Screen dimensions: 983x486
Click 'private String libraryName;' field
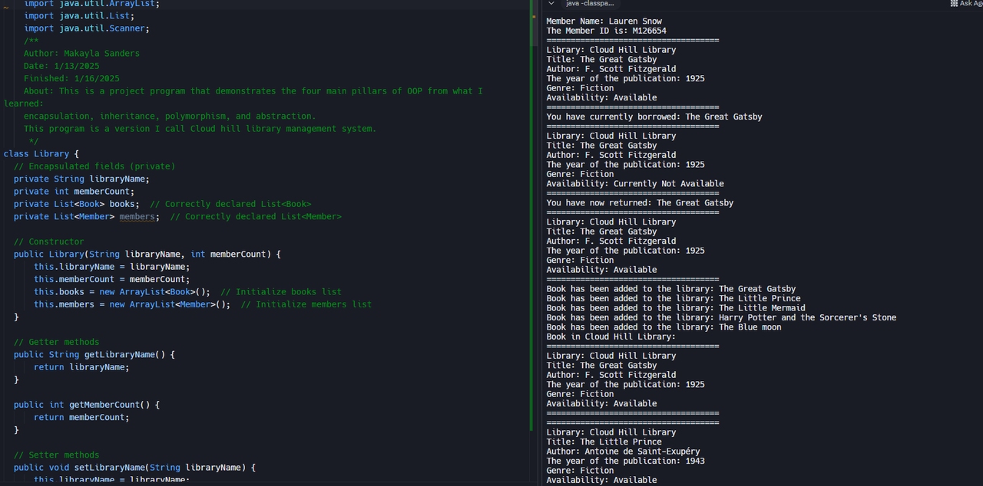pyautogui.click(x=81, y=179)
